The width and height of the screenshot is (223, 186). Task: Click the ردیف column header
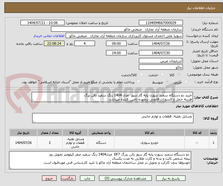(x=213, y=133)
